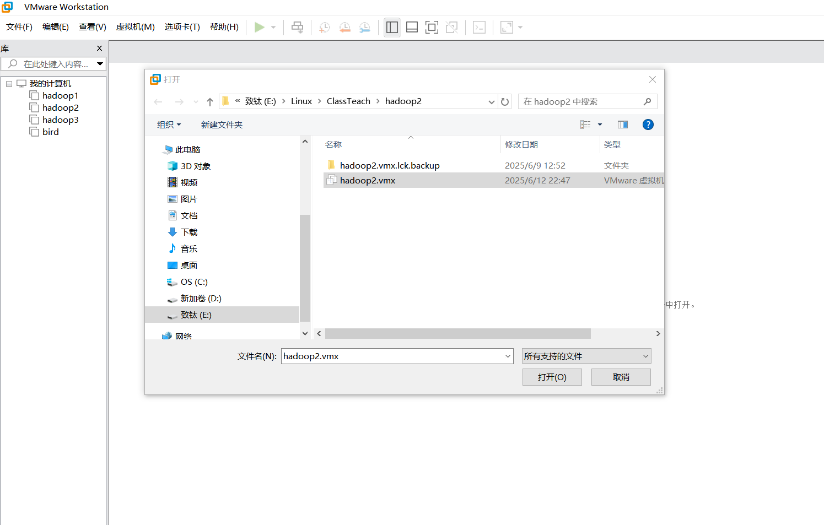Toggle the preview pane icon
Viewport: 824px width, 525px height.
click(623, 125)
